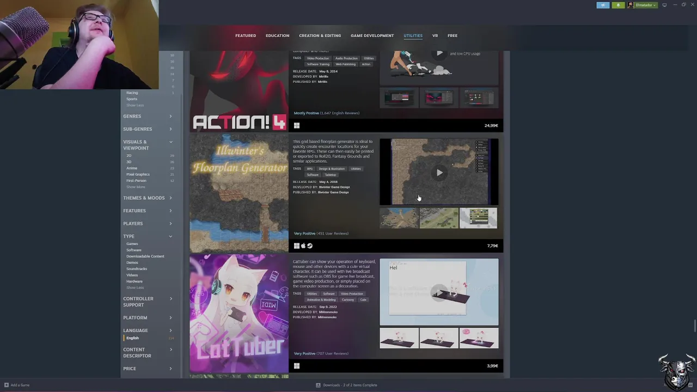Filter genre by Sports

tap(132, 99)
